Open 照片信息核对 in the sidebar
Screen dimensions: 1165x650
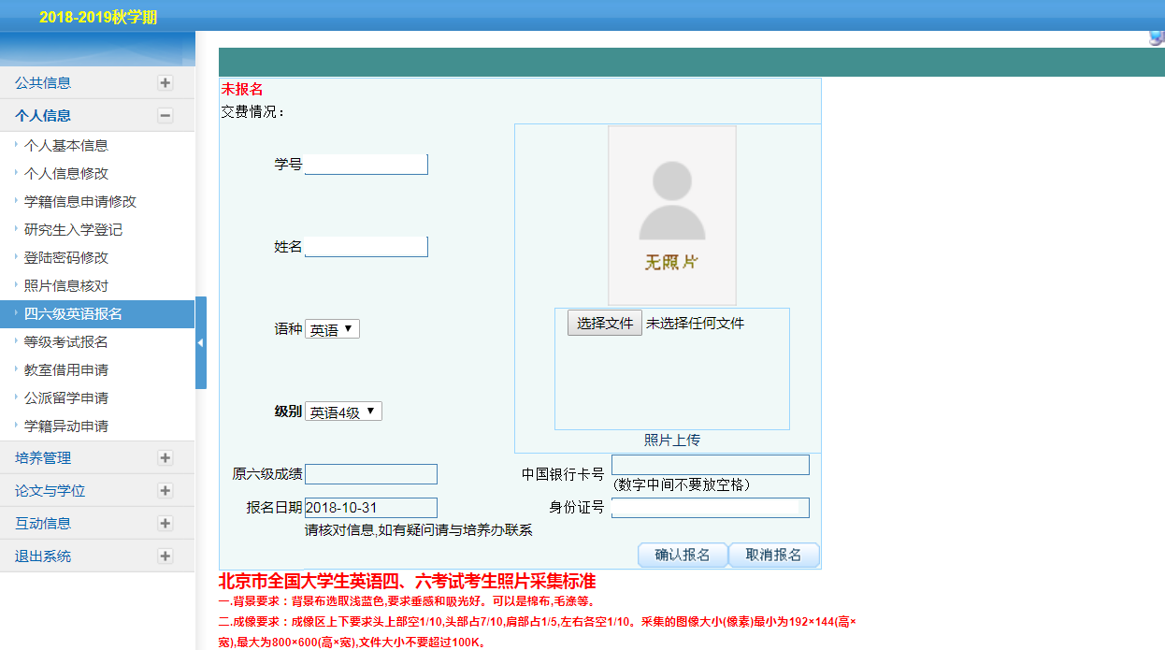pos(66,285)
